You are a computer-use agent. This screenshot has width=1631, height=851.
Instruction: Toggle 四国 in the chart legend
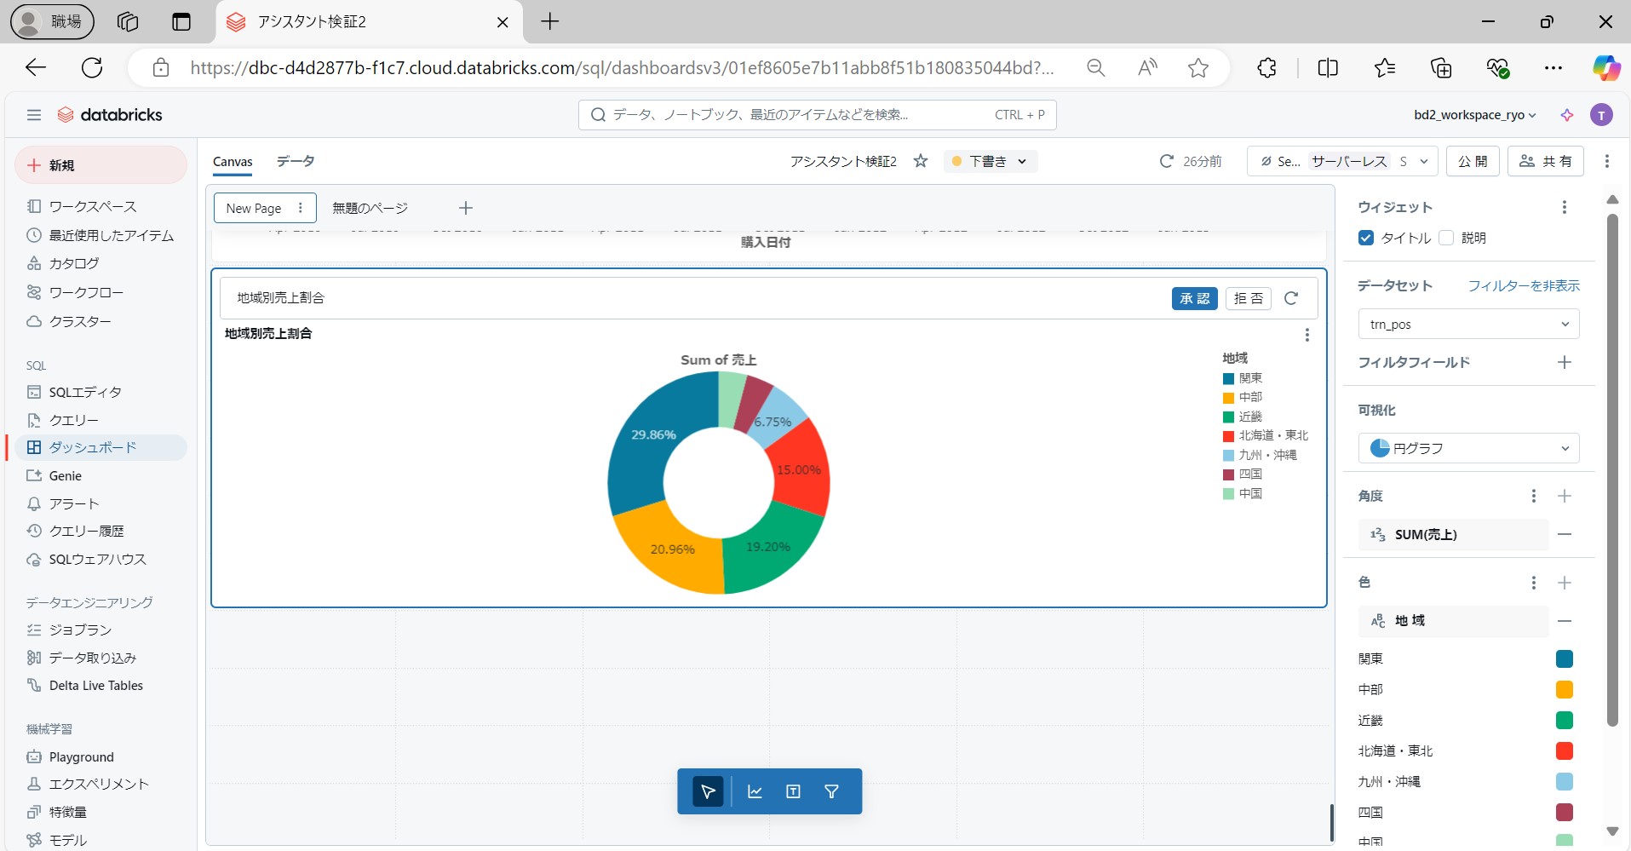click(x=1243, y=474)
